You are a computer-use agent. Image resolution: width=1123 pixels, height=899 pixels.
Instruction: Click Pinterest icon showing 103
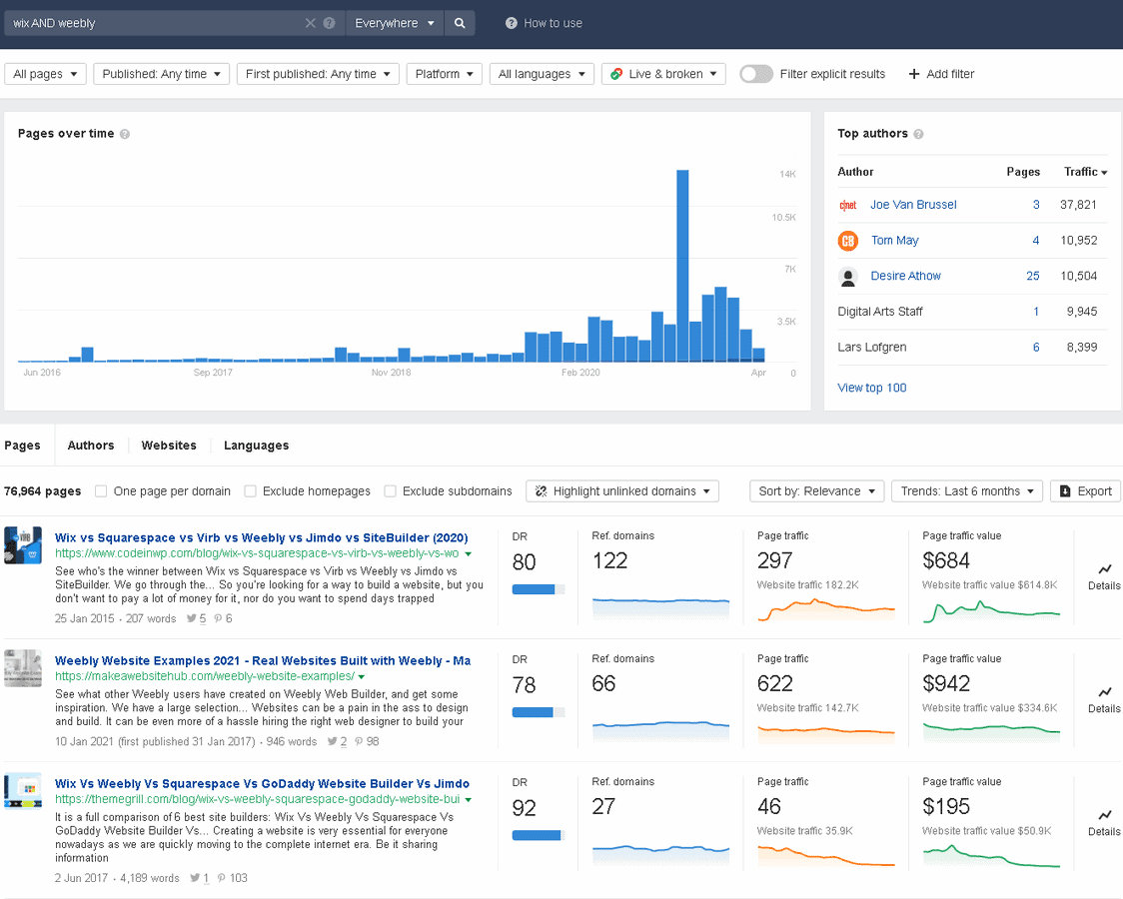(x=222, y=878)
